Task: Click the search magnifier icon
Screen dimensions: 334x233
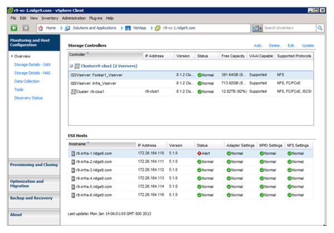Action: [x=320, y=28]
